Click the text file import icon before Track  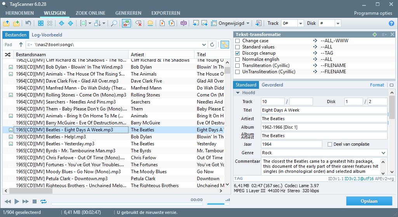click(x=258, y=23)
